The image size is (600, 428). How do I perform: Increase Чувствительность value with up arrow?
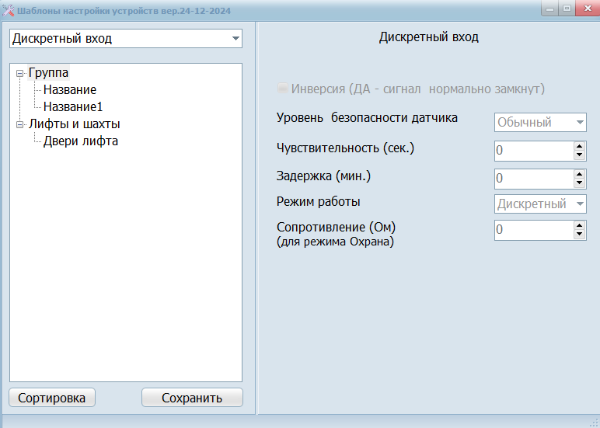coord(579,145)
